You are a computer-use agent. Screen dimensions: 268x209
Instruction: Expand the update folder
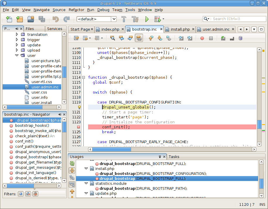click(17, 45)
